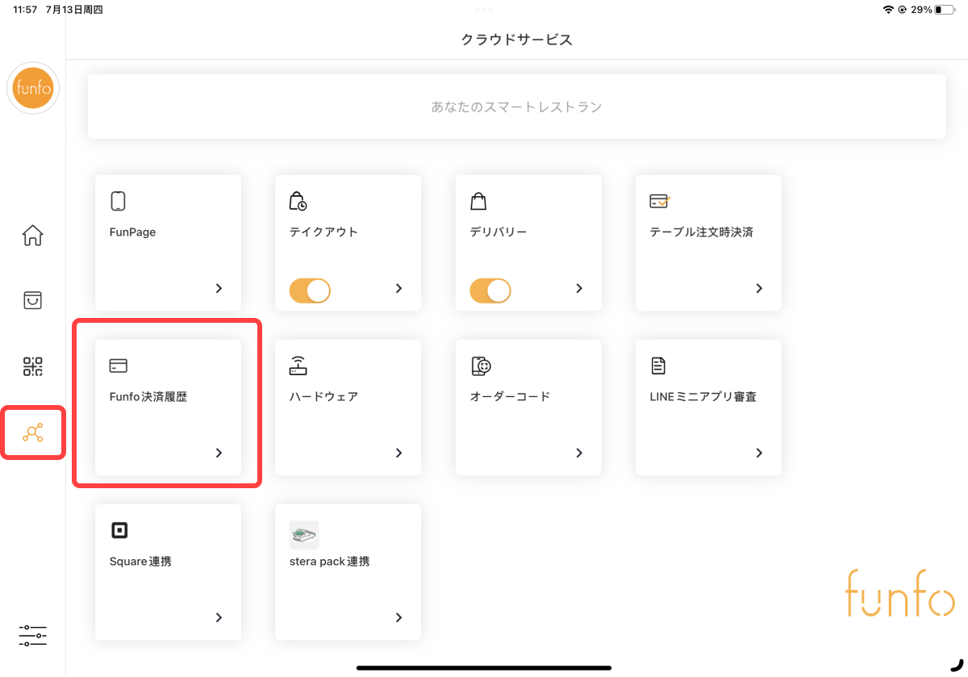Click the order code phone icon
This screenshot has width=968, height=677.
click(x=481, y=366)
